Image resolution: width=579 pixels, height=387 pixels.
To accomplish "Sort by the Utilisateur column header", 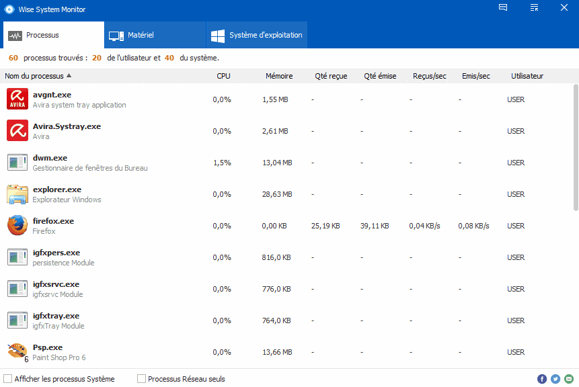I will point(527,76).
